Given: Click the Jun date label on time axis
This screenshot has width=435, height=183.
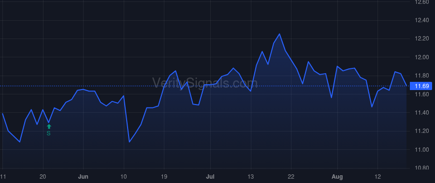Looking at the screenshot, I should click(x=83, y=177).
